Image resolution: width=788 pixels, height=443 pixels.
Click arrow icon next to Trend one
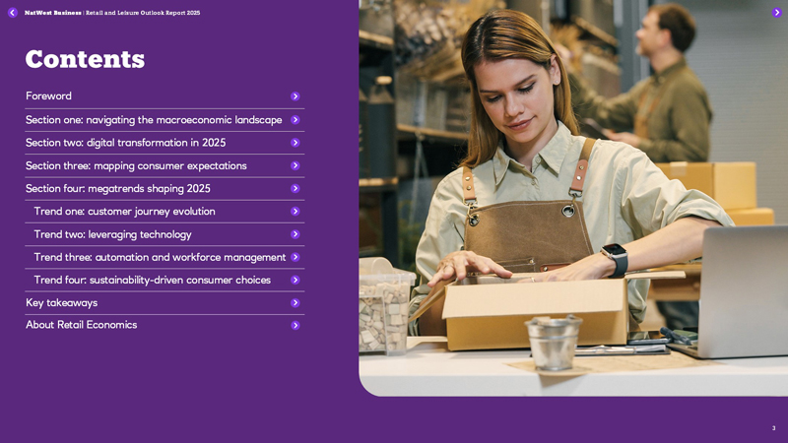click(x=295, y=212)
